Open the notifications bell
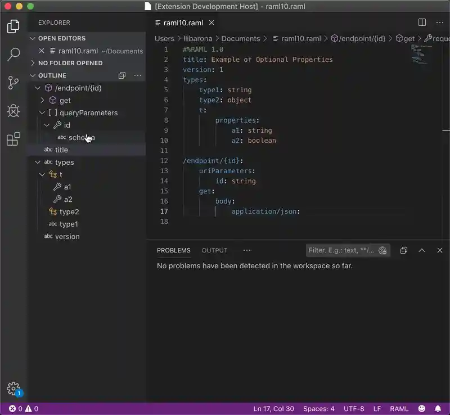 point(439,409)
